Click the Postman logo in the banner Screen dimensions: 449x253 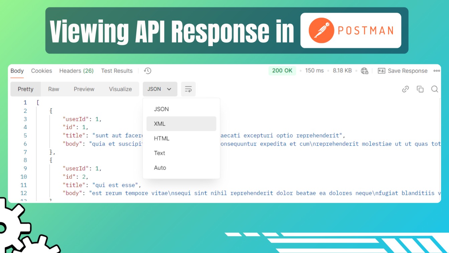coord(351,30)
